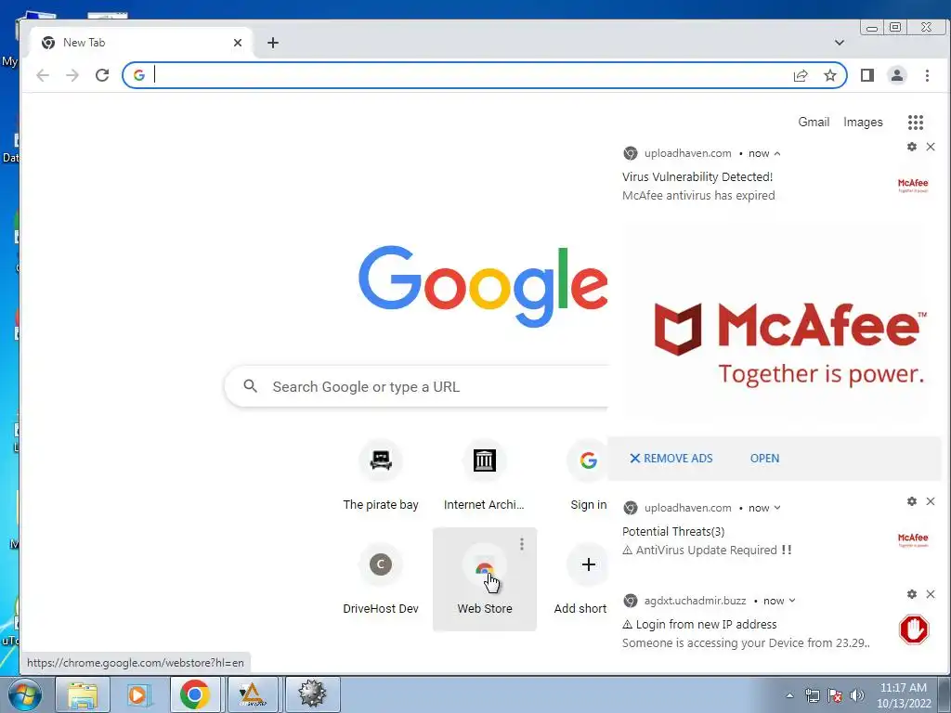Open a new tab with plus button
This screenshot has width=951, height=713.
click(x=273, y=43)
